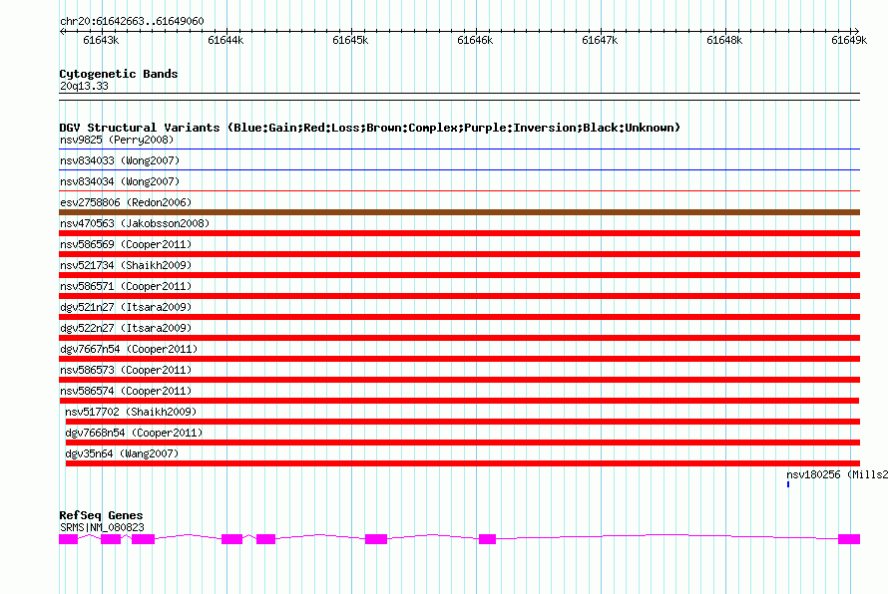Select the nsv9825 (Perry2008) variant label
Viewport: 888px width, 594px height.
pos(116,140)
